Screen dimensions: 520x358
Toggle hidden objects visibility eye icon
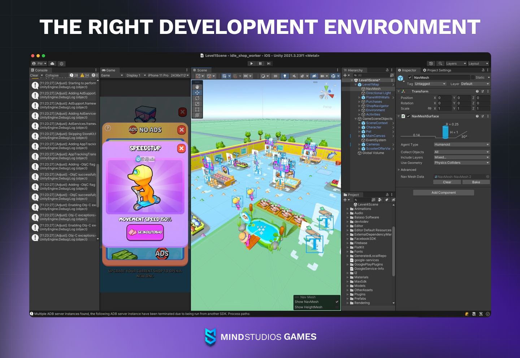[x=314, y=76]
